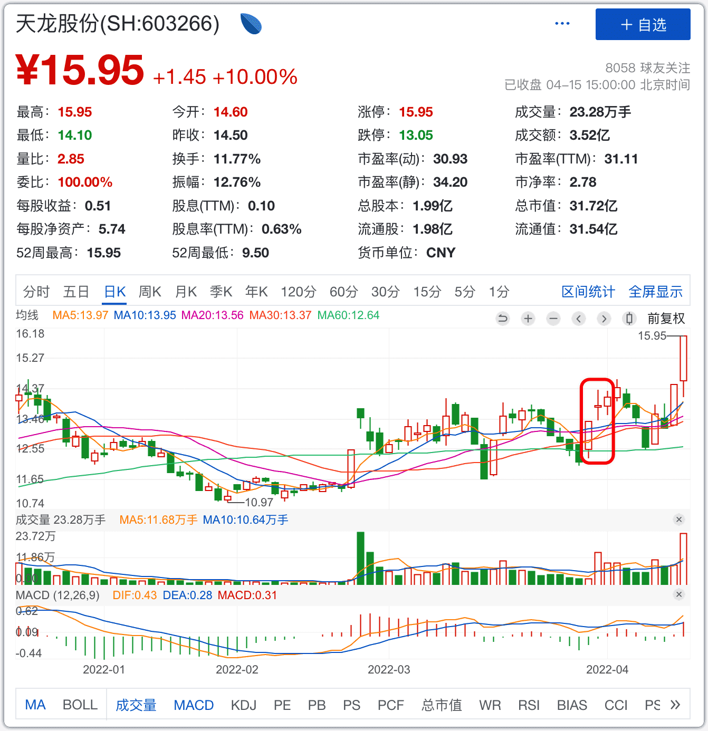Screen dimensions: 708x731
Task: Select the 月K monthly chart tab
Action: pyautogui.click(x=186, y=292)
